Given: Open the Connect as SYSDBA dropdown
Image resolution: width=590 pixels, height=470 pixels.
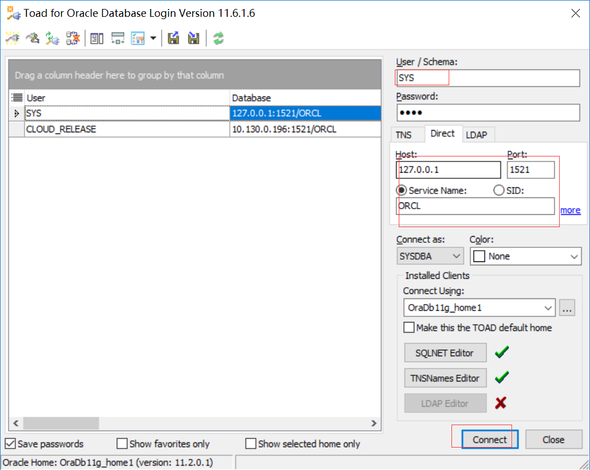Looking at the screenshot, I should pos(430,256).
